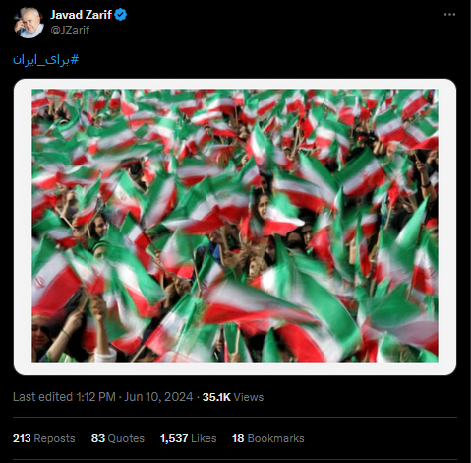Viewport: 471px width, 463px height.
Task: Open Javad Zarif's profile avatar
Action: pyautogui.click(x=29, y=23)
